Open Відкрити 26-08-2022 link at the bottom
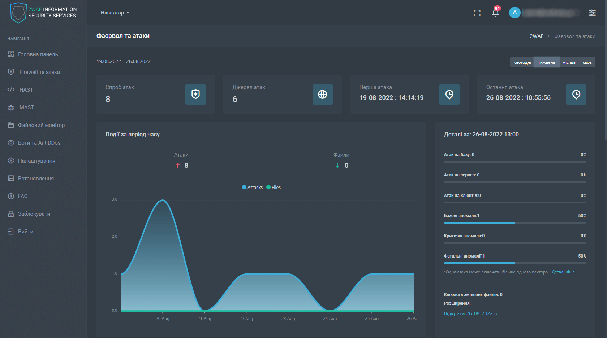607x338 pixels. click(473, 313)
